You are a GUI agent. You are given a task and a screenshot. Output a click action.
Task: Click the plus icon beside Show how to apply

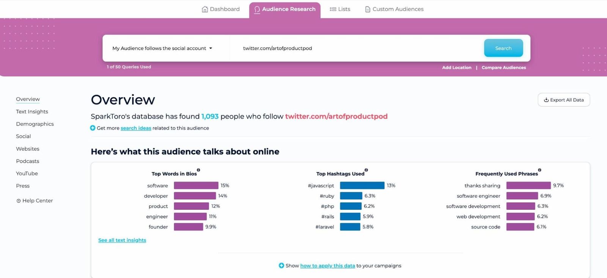pyautogui.click(x=281, y=266)
